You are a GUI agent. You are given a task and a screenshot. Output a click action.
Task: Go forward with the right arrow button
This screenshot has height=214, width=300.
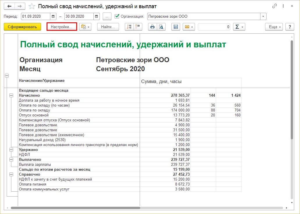coord(20,6)
